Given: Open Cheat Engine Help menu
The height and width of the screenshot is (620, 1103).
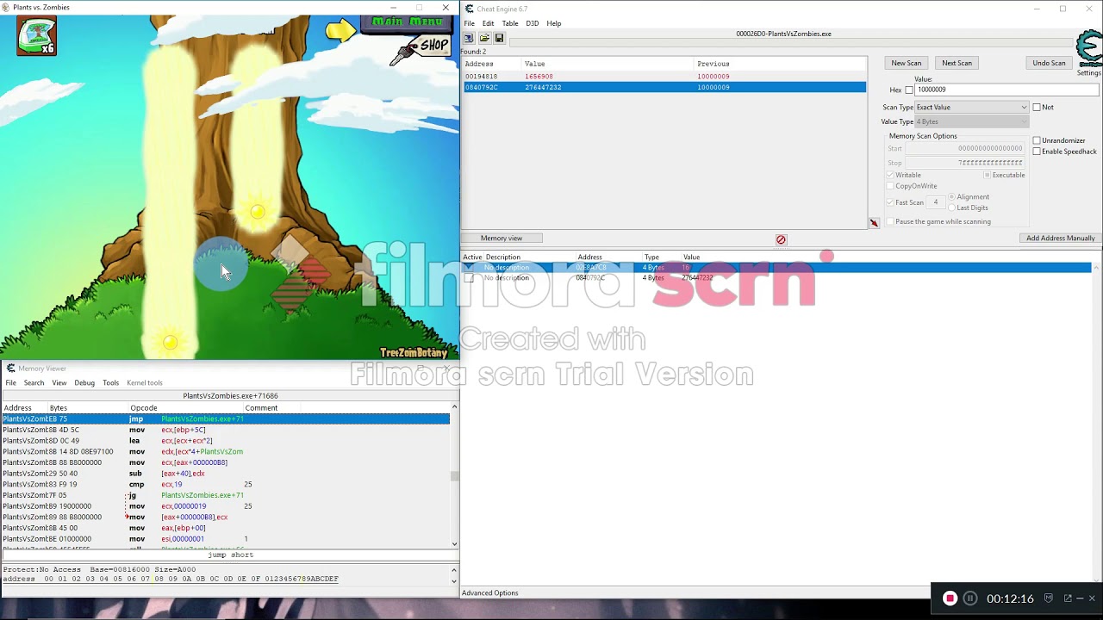Looking at the screenshot, I should [554, 23].
